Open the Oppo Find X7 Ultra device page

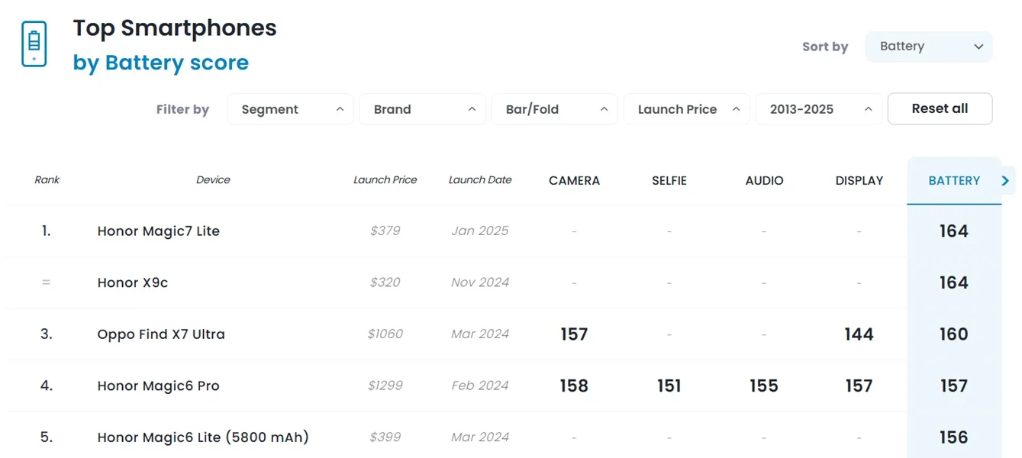[160, 334]
